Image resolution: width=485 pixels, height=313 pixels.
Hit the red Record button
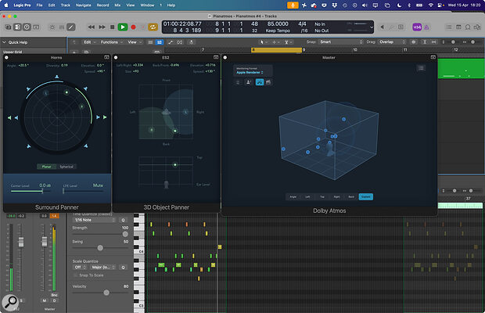[133, 27]
